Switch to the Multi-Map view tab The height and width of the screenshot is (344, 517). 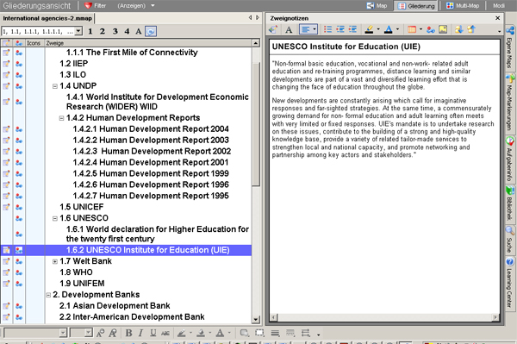462,6
